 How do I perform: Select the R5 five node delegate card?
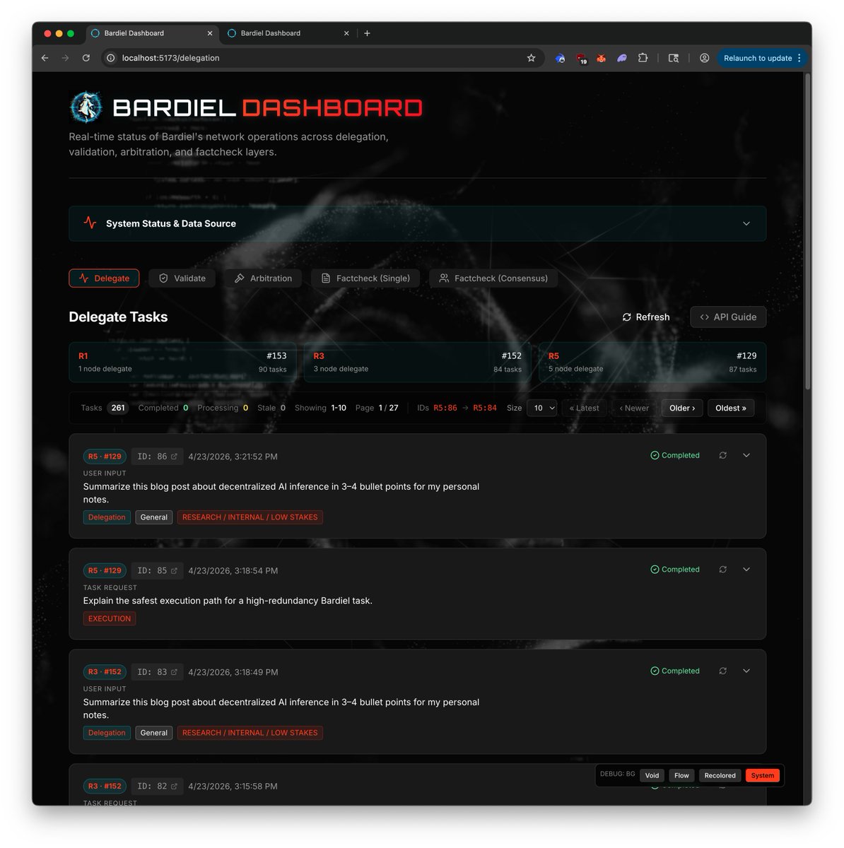click(652, 362)
